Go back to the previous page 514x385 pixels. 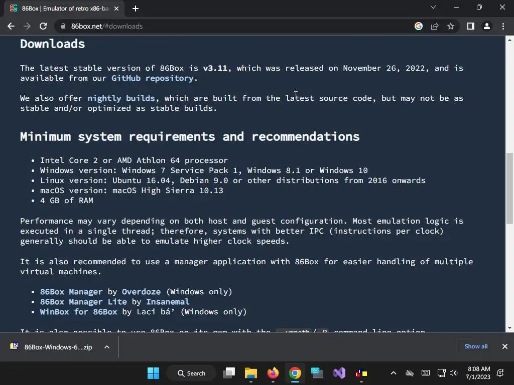point(11,26)
